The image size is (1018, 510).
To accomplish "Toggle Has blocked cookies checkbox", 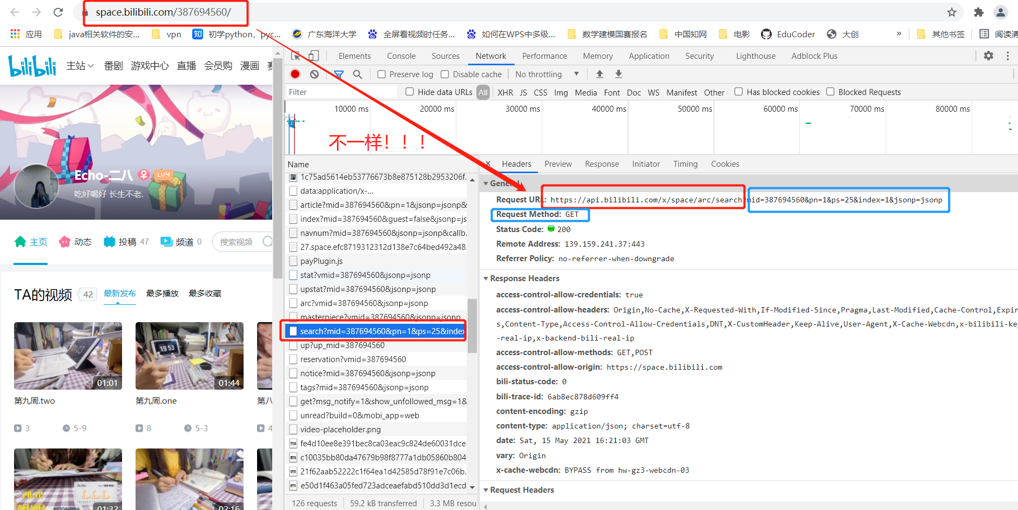I will coord(739,92).
